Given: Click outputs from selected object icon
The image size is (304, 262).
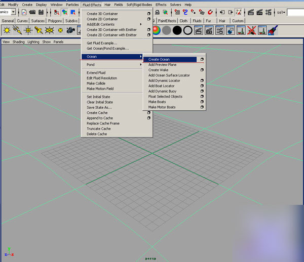Looking at the screenshot, I should pyautogui.click(x=231, y=12).
